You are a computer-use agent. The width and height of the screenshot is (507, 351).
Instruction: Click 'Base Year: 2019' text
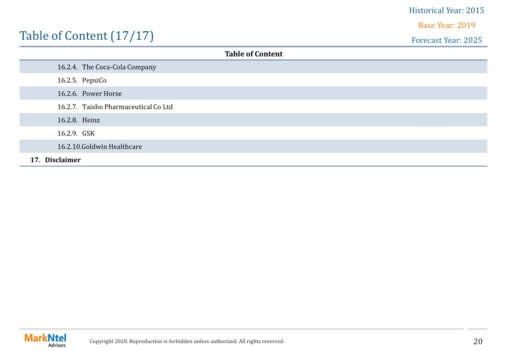point(447,25)
